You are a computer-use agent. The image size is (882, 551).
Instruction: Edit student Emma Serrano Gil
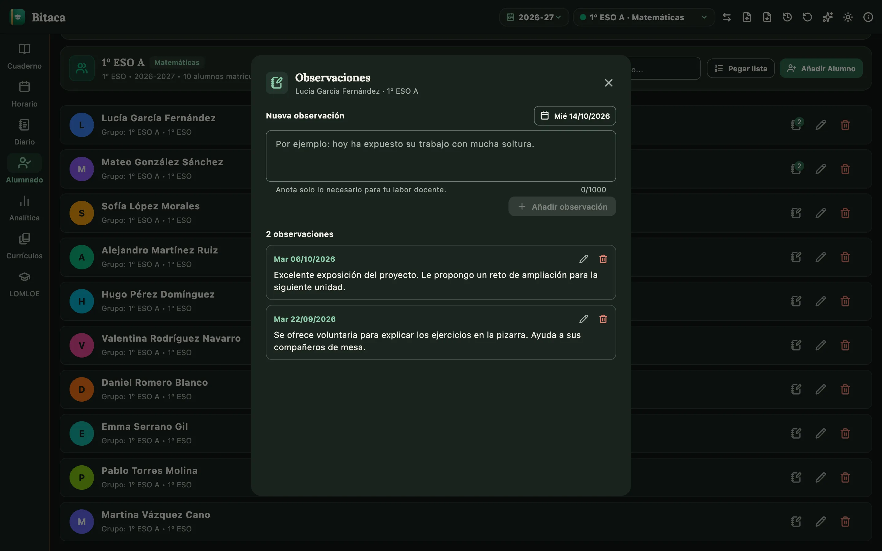pos(821,434)
